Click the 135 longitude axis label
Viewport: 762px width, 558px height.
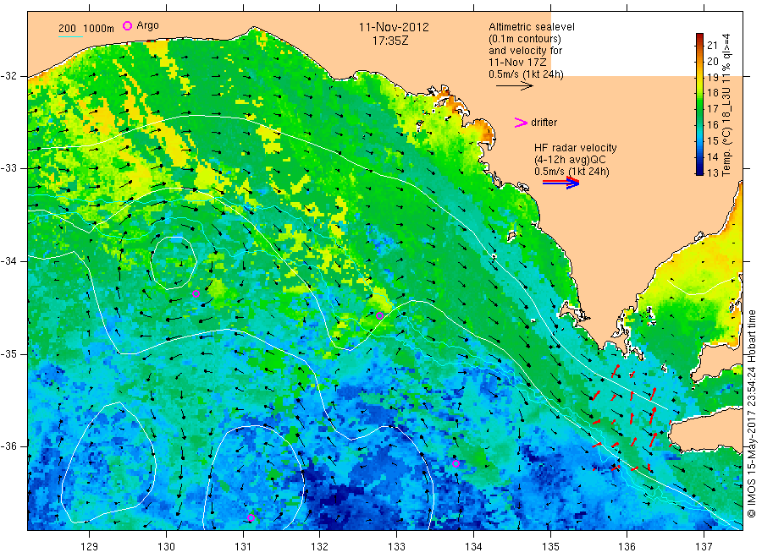click(550, 547)
